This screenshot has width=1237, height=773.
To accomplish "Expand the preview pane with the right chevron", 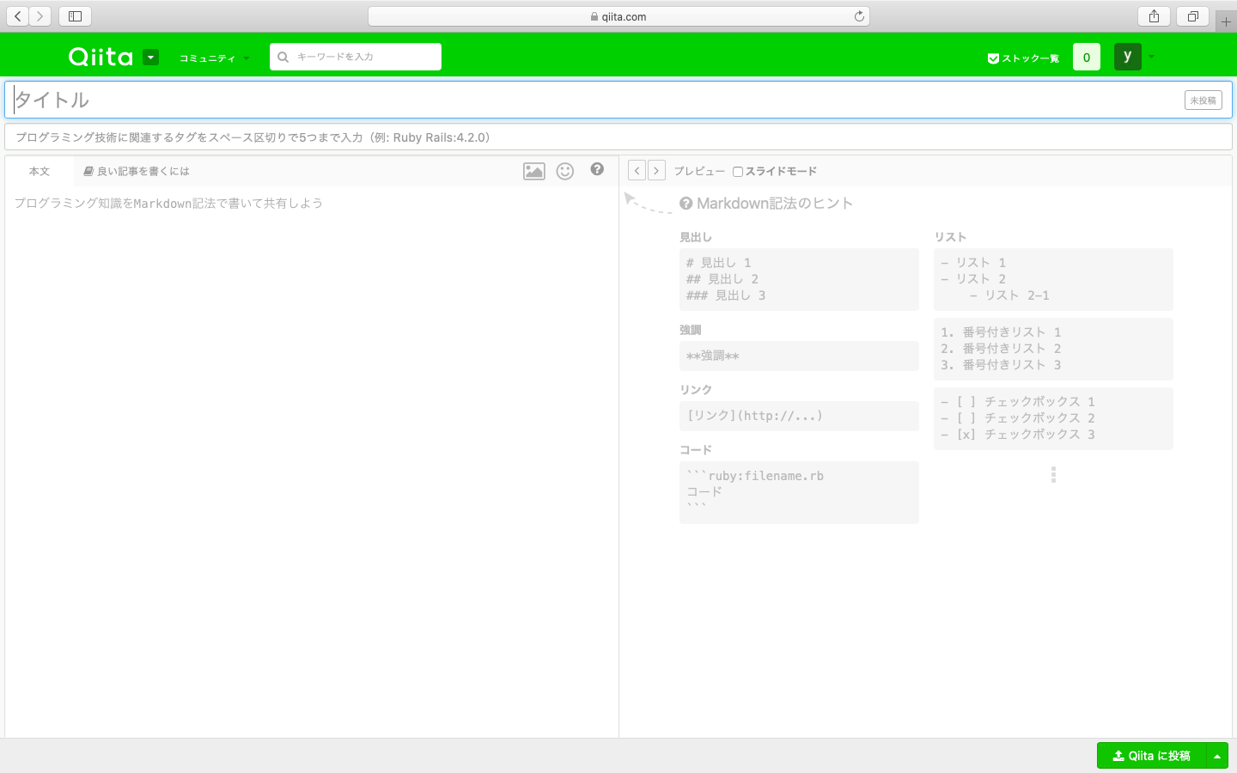I will (x=656, y=170).
